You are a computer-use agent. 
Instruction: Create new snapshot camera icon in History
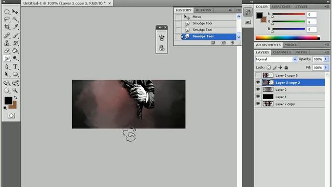pyautogui.click(x=223, y=43)
